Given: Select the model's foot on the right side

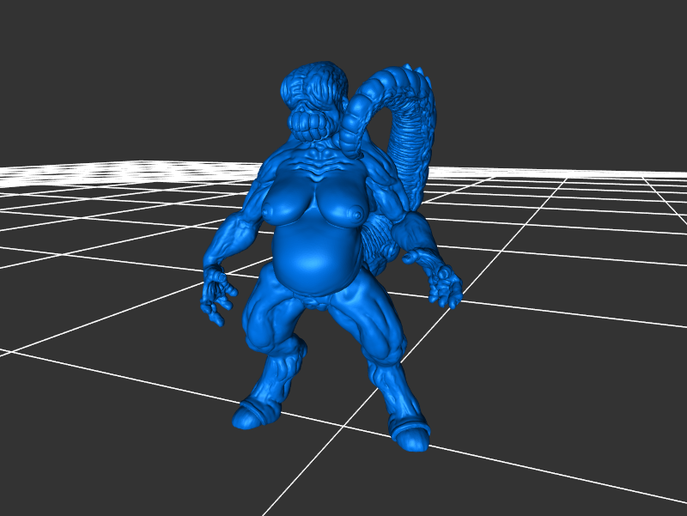Looking at the screenshot, I should click(410, 435).
